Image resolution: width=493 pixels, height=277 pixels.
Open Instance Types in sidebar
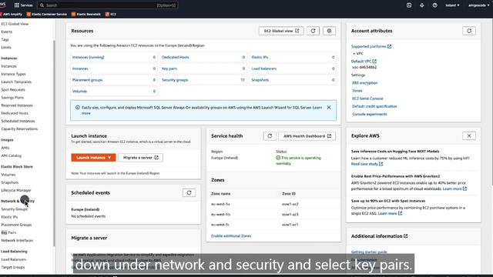pos(14,74)
